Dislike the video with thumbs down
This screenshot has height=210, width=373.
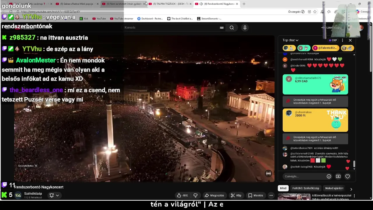tap(196, 195)
